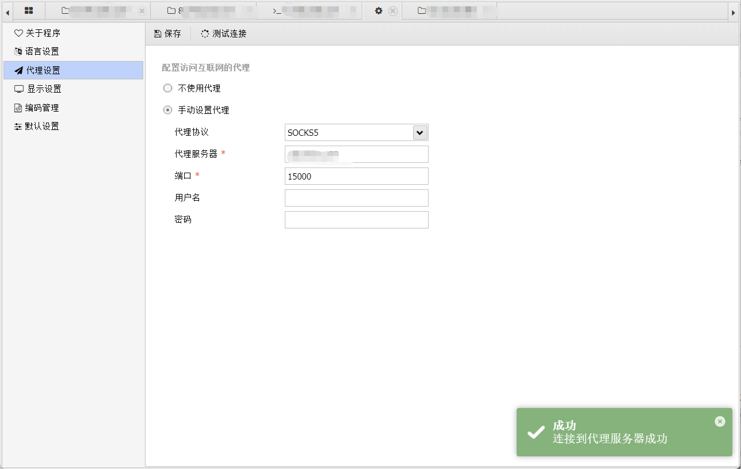Image resolution: width=741 pixels, height=469 pixels.
Task: Open the grid overview tab
Action: tap(28, 10)
